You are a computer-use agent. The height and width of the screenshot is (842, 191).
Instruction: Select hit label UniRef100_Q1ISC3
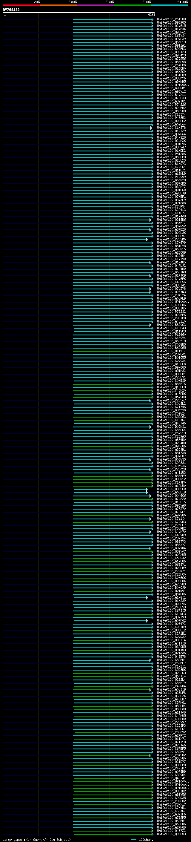171,331
